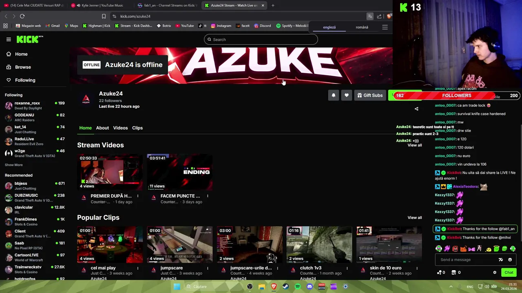Screen dimensions: 522x293
Task: Click the browser share icon in address bar
Action: 379,16
